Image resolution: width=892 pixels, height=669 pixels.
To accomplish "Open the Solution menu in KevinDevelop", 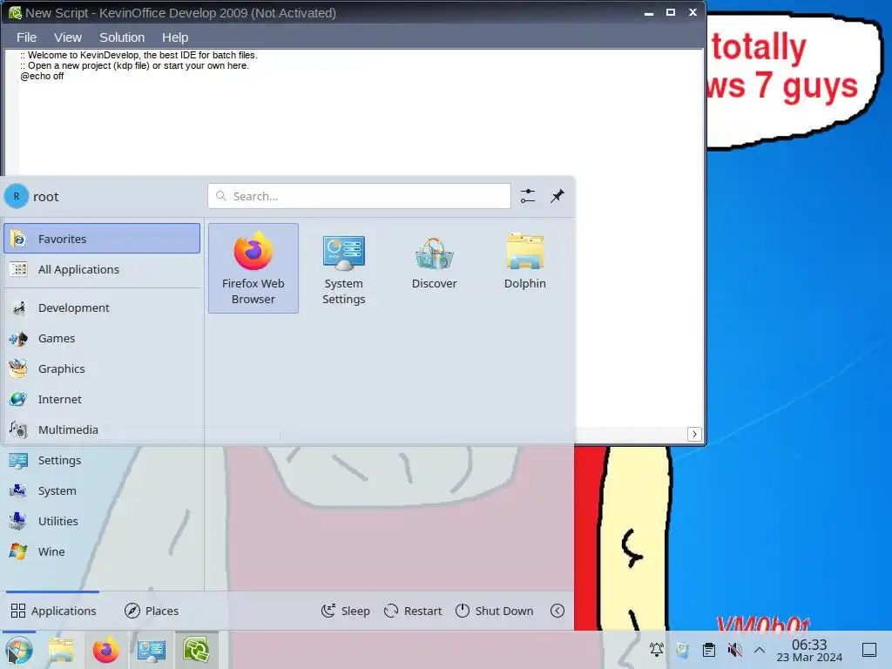I will click(x=122, y=37).
